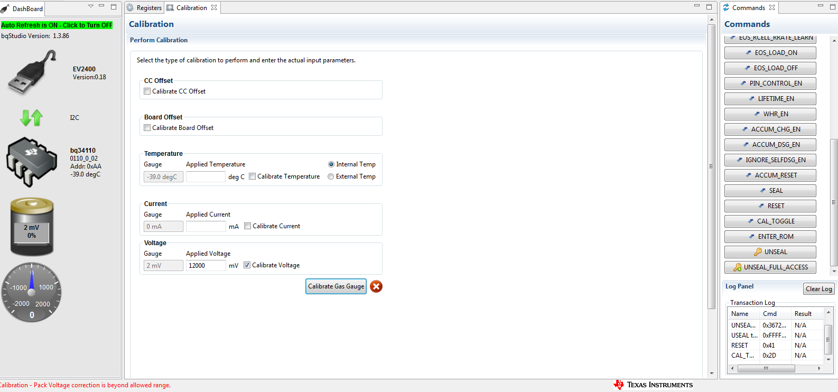Turn off Auto Refresh

coord(57,25)
